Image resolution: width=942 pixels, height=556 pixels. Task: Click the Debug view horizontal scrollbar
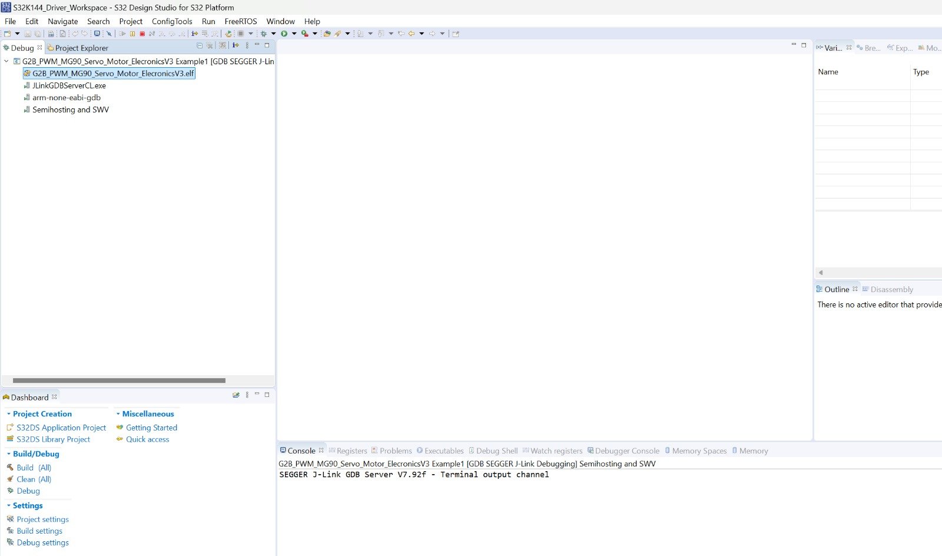[119, 380]
